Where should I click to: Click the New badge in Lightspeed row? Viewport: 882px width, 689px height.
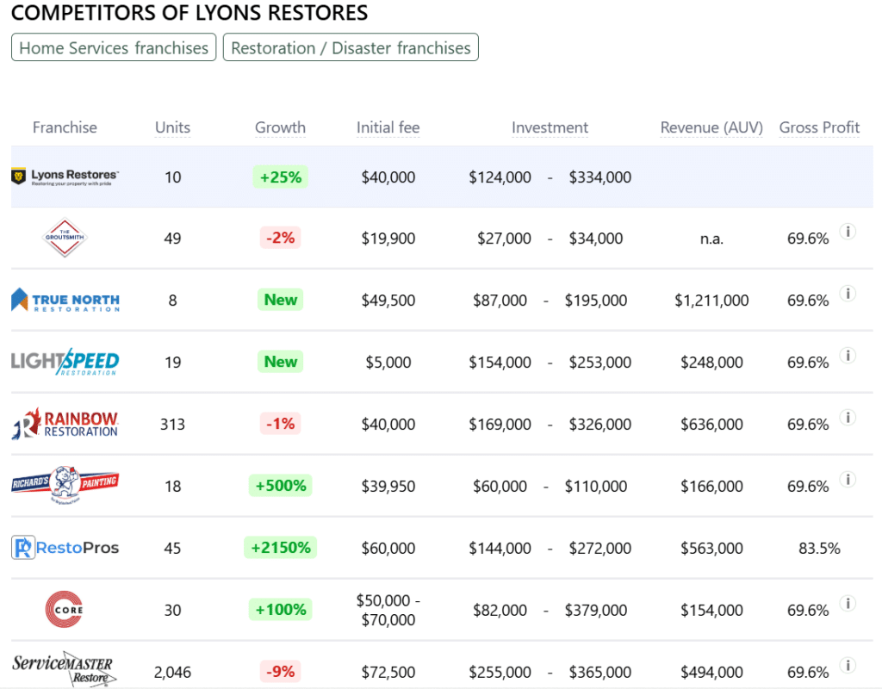(280, 361)
